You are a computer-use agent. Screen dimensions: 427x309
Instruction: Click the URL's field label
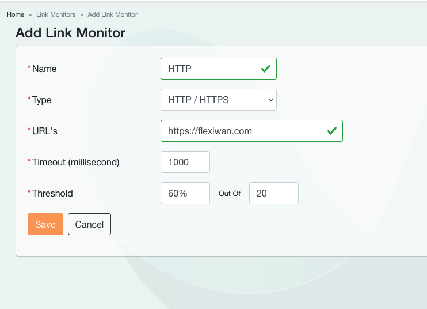pyautogui.click(x=44, y=131)
